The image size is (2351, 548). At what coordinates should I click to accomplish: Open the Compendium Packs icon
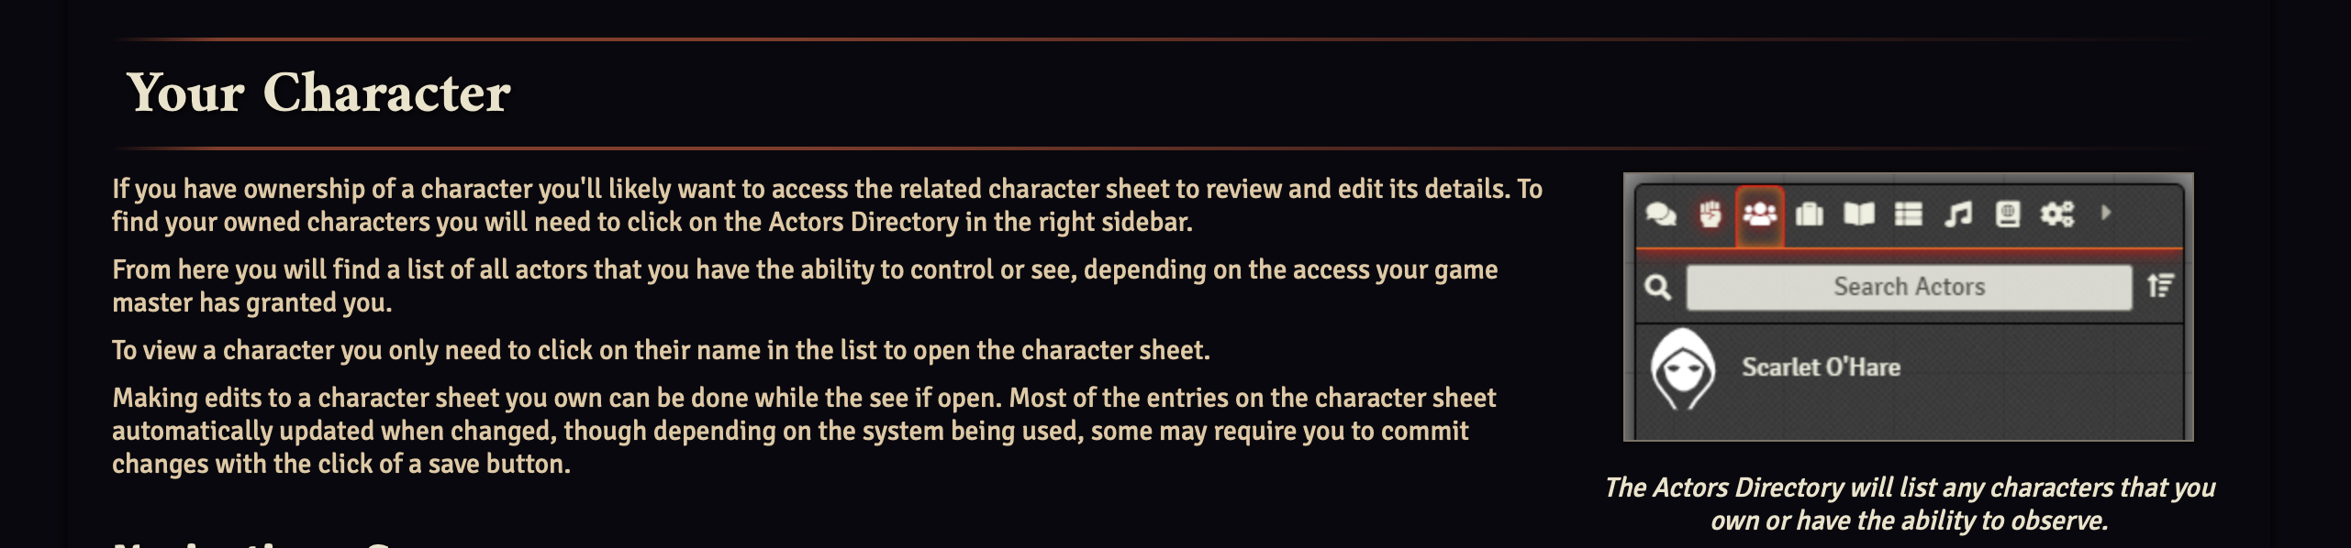pyautogui.click(x=2007, y=215)
